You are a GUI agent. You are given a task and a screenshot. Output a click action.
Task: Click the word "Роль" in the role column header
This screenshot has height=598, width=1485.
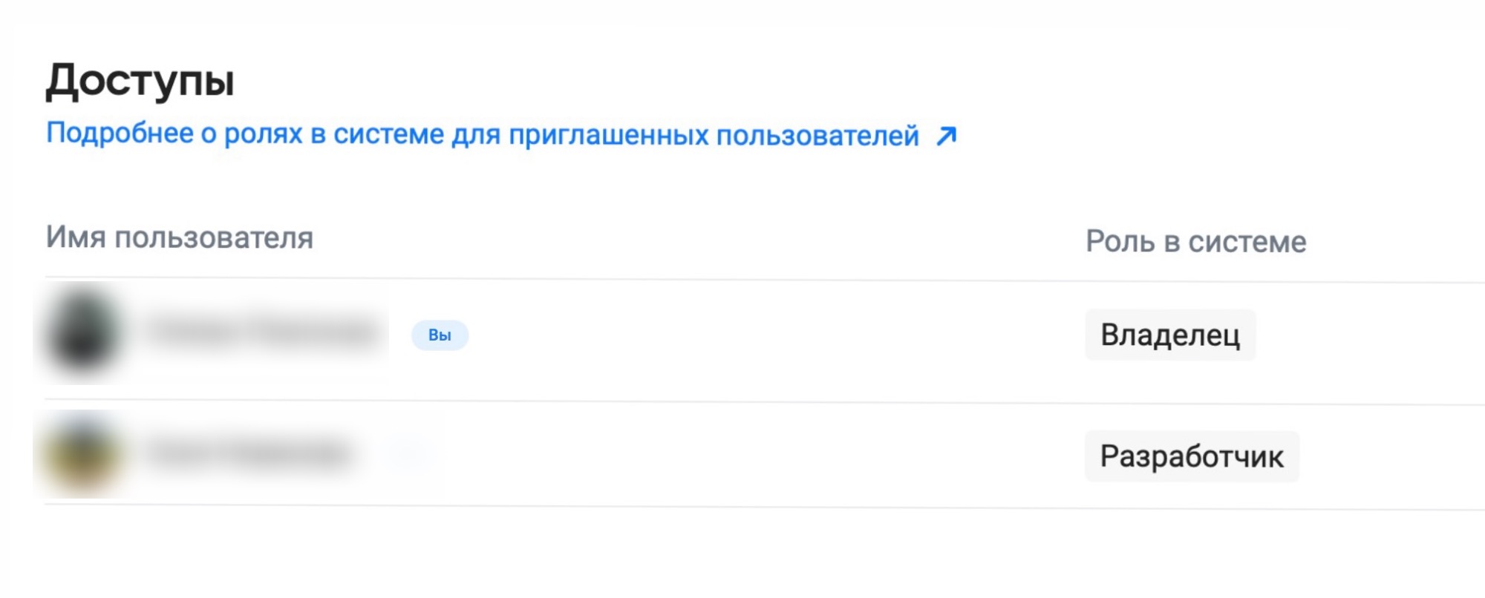click(x=1120, y=242)
